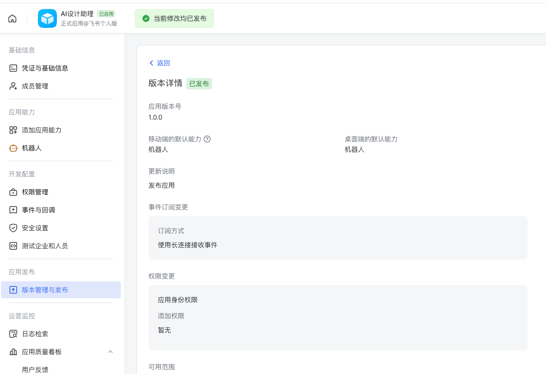Select 版本管理与发布 in the sidebar

click(45, 289)
